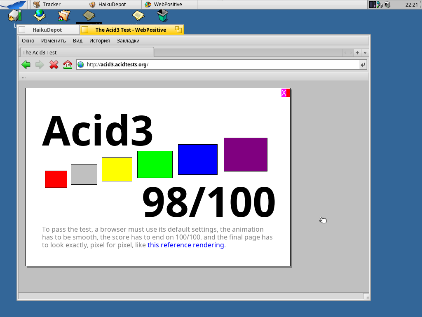Open the boot disk desktop icon
This screenshot has width=422, height=317.
click(x=15, y=16)
